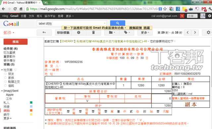Collapse the 社交圈 circles section
212x129 pixels.
2,70
